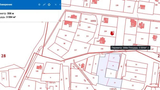Click the building on parcel 267
Viewport: 160px width, 90px height.
(x=106, y=20)
